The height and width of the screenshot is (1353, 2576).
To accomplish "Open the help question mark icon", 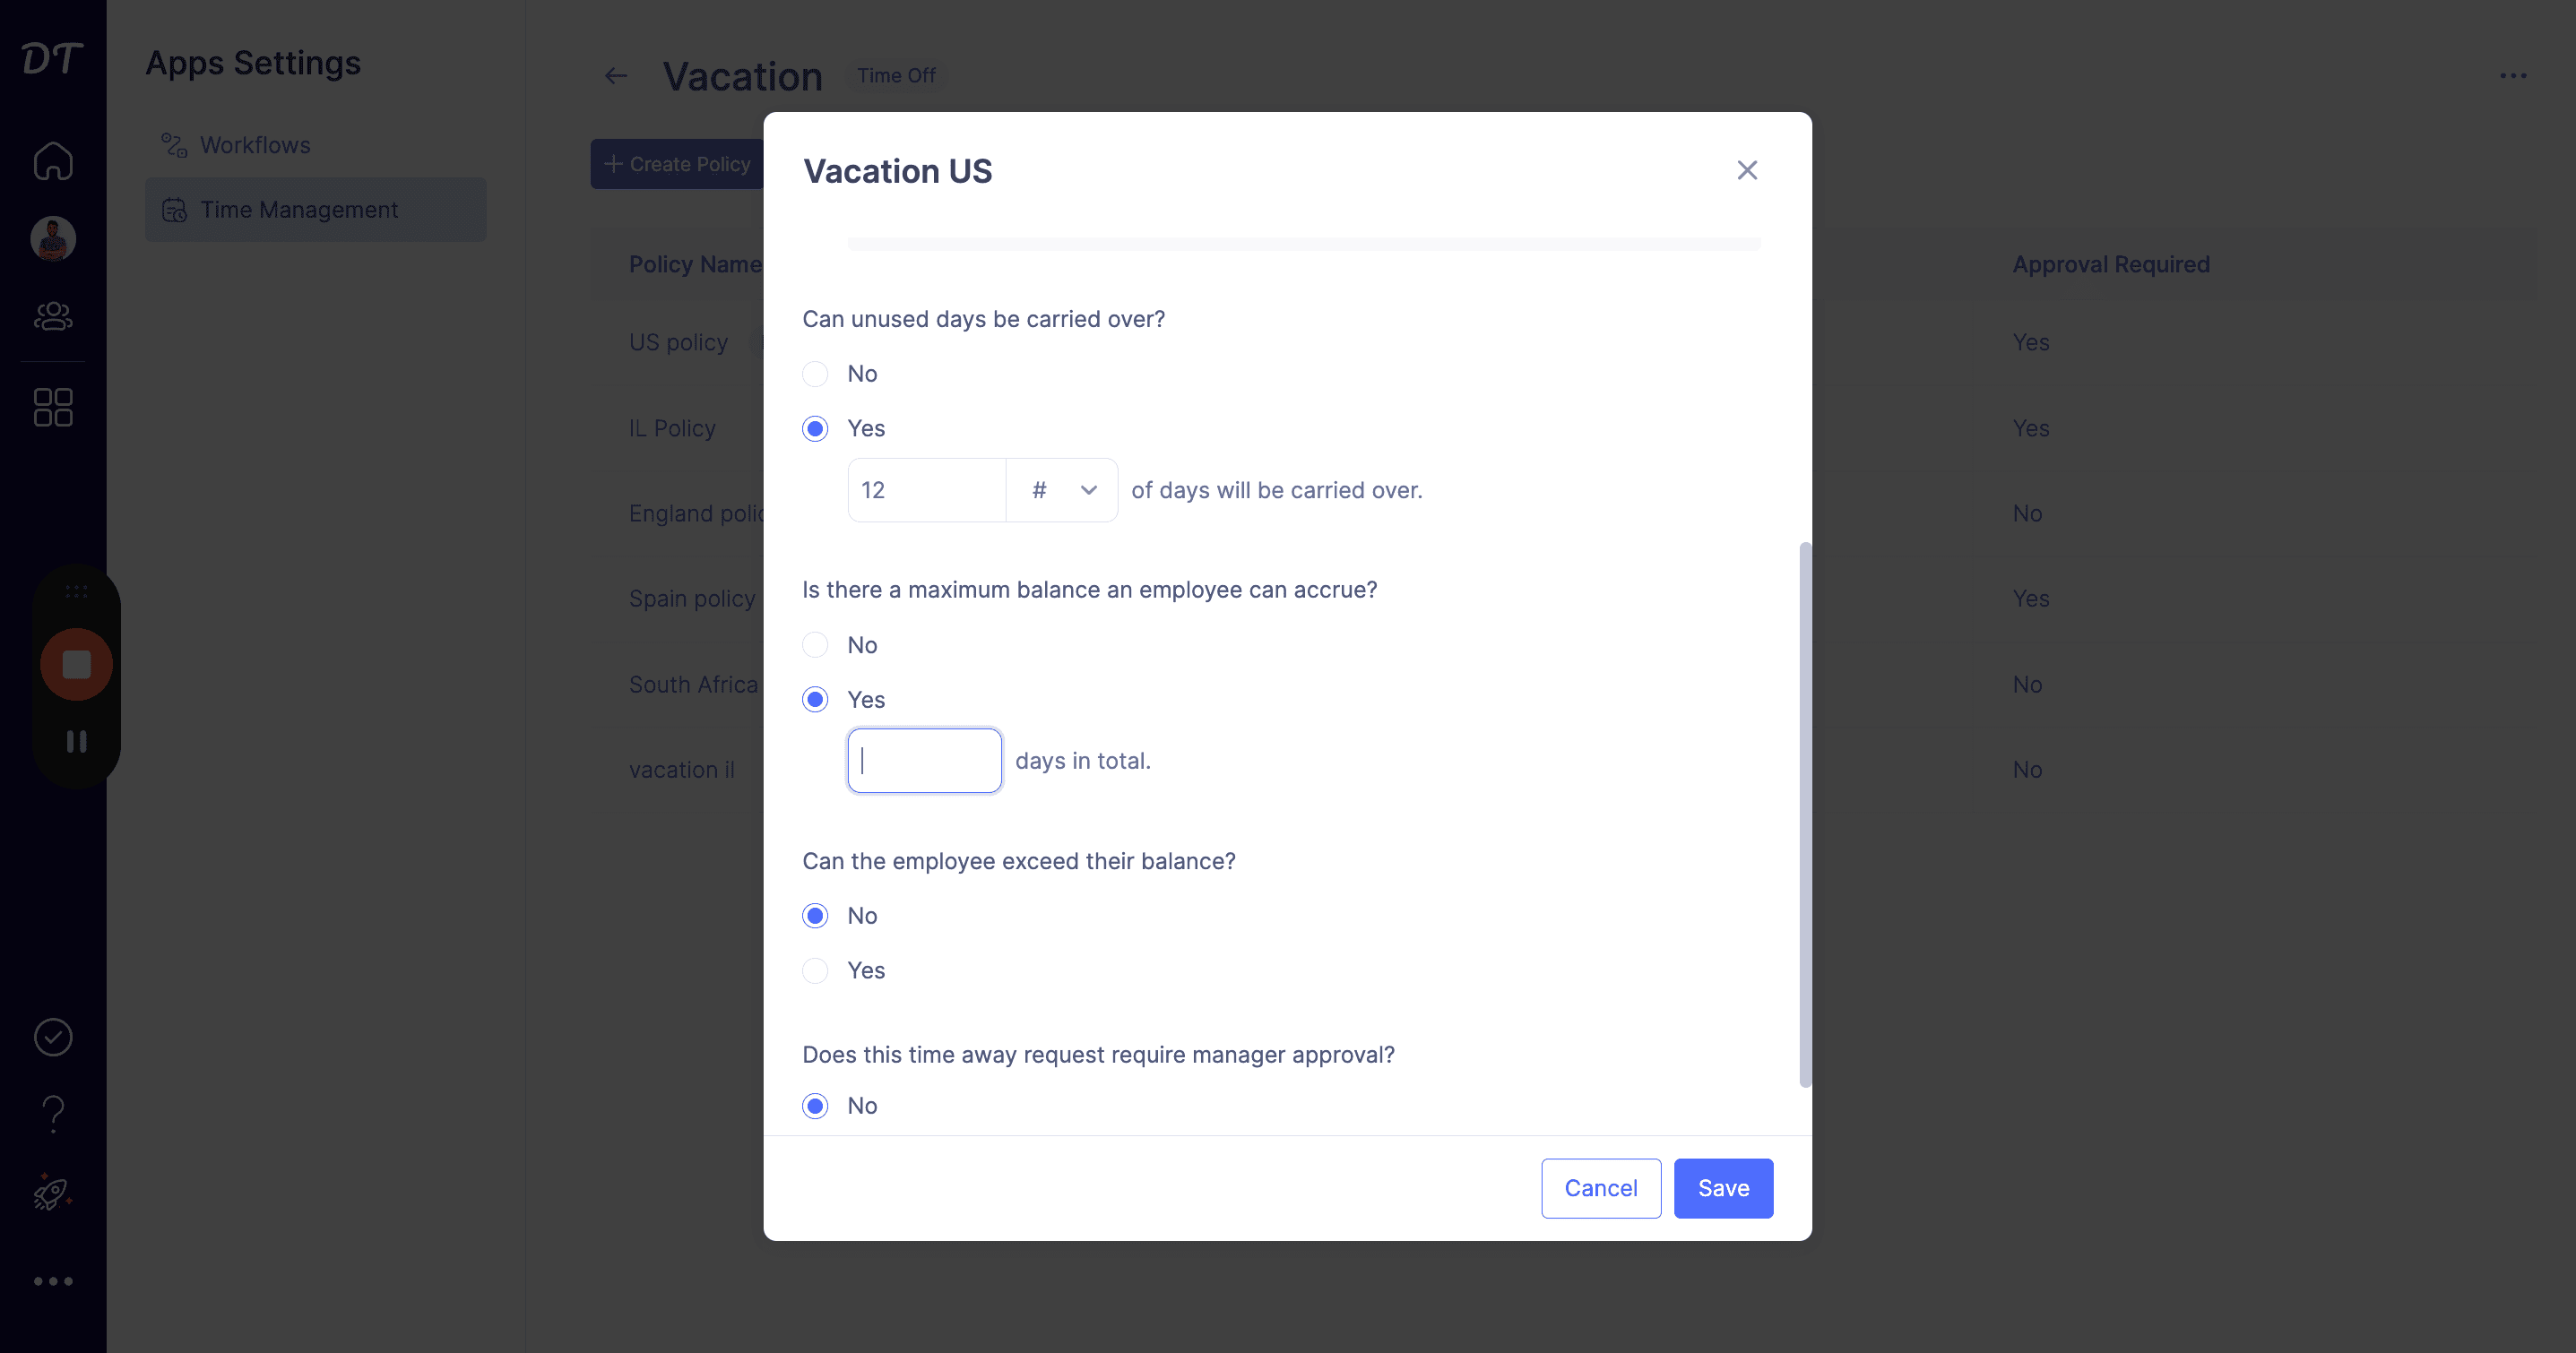I will point(53,1113).
